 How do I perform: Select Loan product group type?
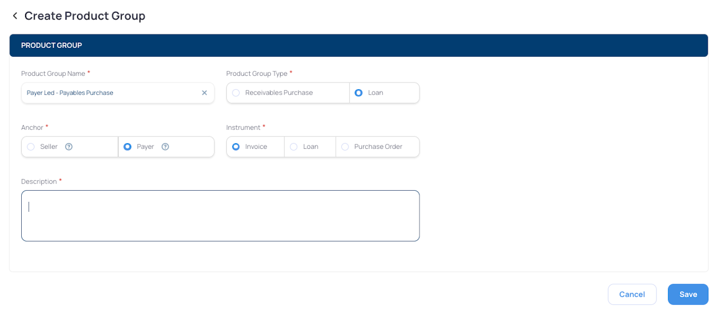tap(384, 93)
